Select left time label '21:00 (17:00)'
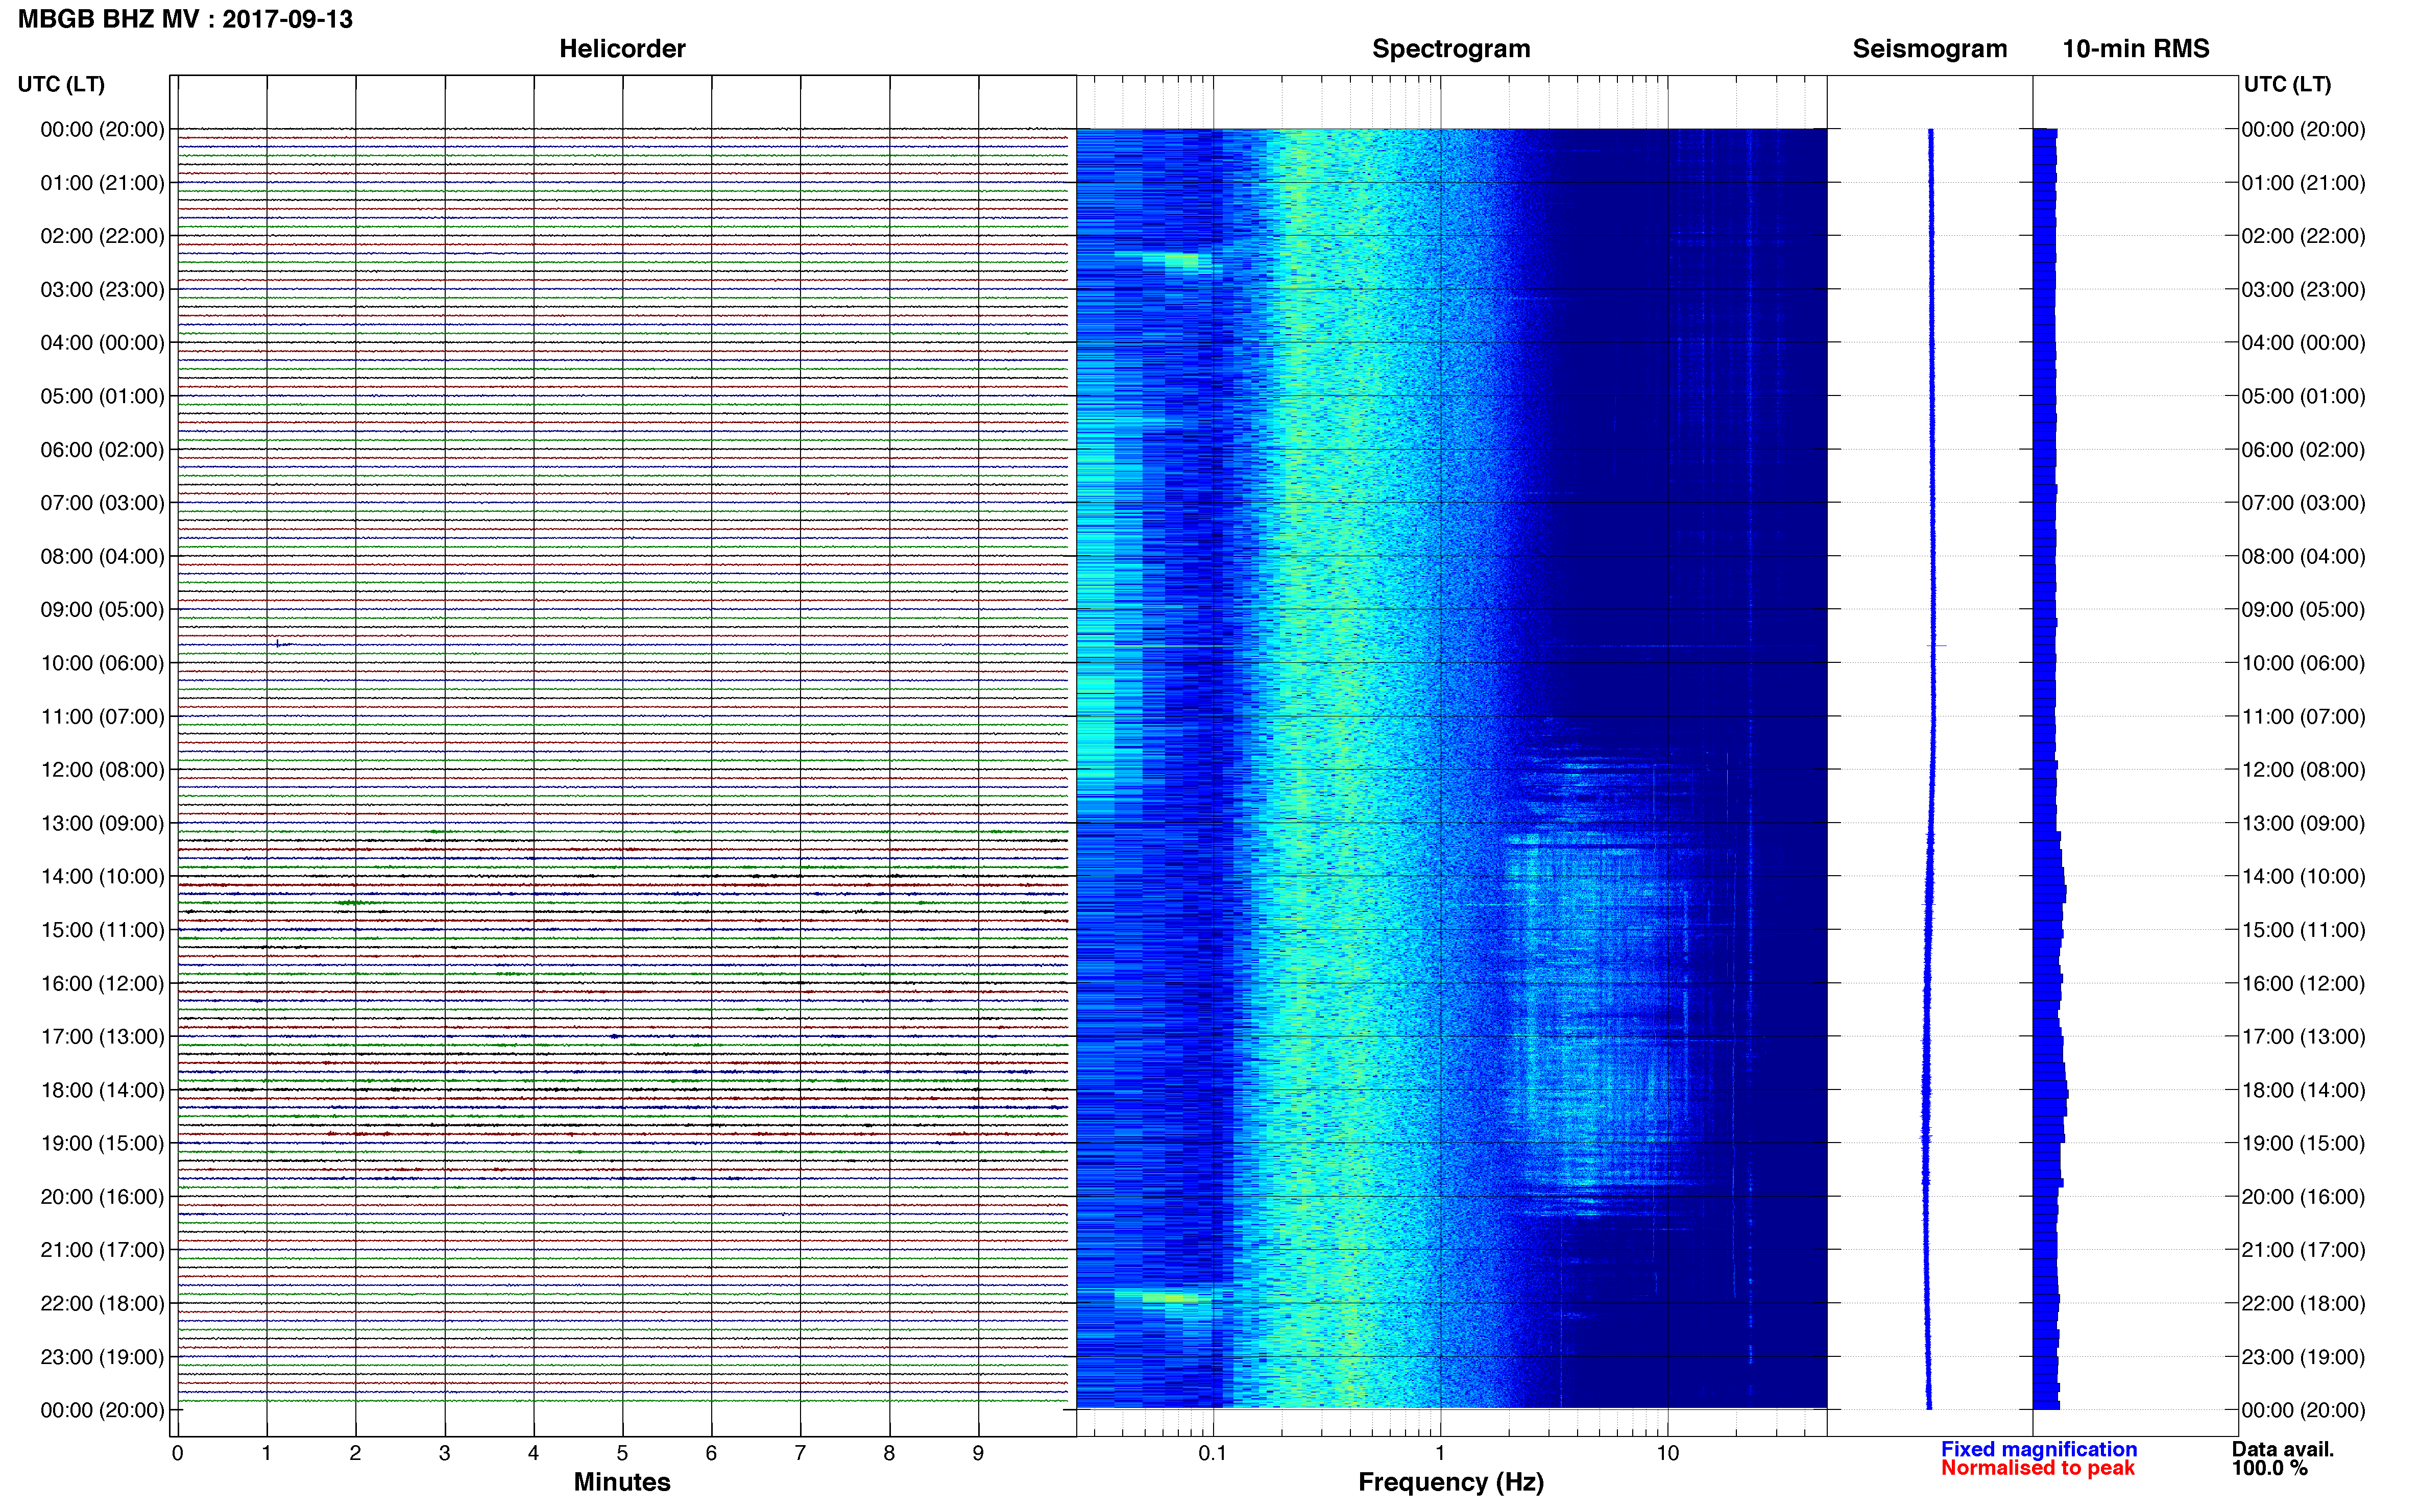 [x=102, y=1250]
